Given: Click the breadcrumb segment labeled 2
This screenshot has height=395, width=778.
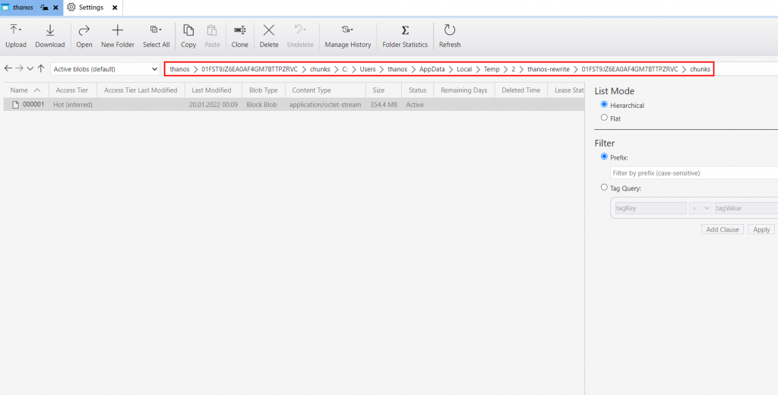Looking at the screenshot, I should point(513,69).
